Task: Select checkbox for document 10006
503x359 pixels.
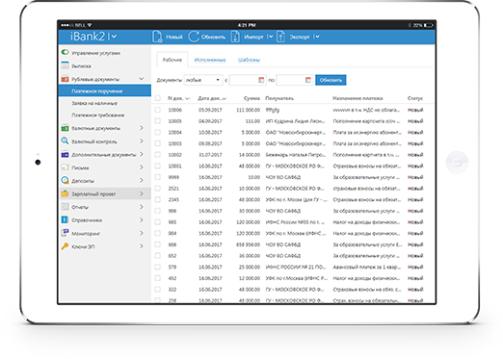Action: pyautogui.click(x=158, y=110)
